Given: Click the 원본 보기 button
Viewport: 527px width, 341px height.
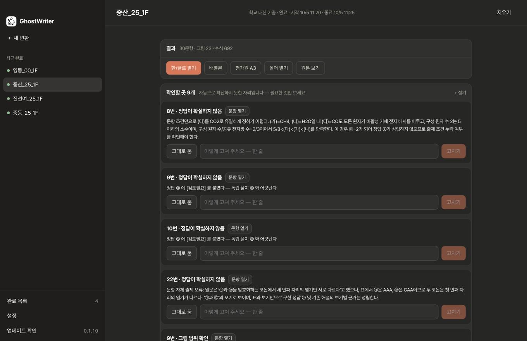Looking at the screenshot, I should 310,68.
